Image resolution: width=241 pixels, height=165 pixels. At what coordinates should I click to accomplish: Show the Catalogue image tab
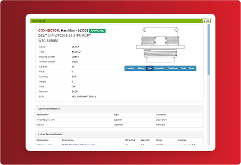[x=172, y=68]
